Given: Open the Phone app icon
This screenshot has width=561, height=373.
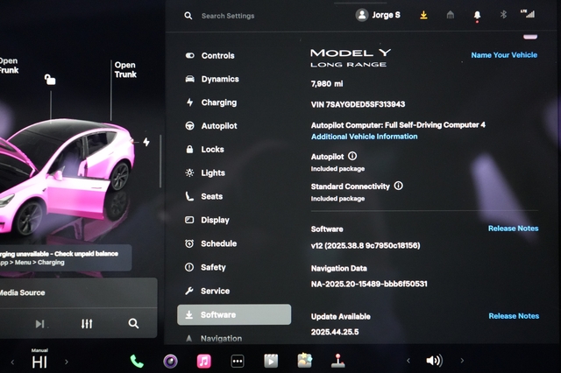Looking at the screenshot, I should [x=137, y=362].
